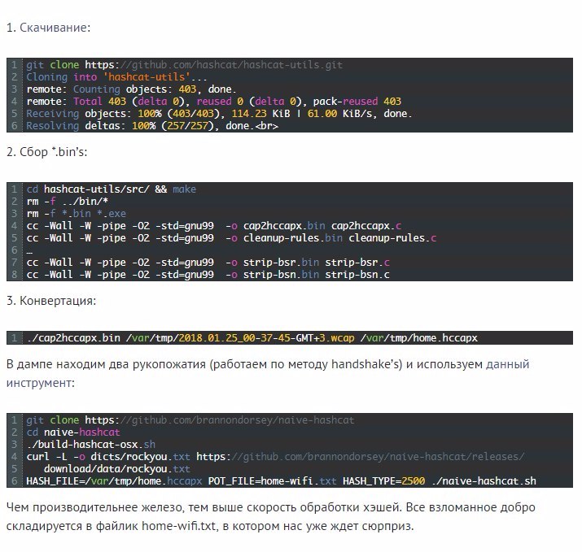Click the "1. Скачивание:" heading
The height and width of the screenshot is (552, 582).
pyautogui.click(x=49, y=28)
